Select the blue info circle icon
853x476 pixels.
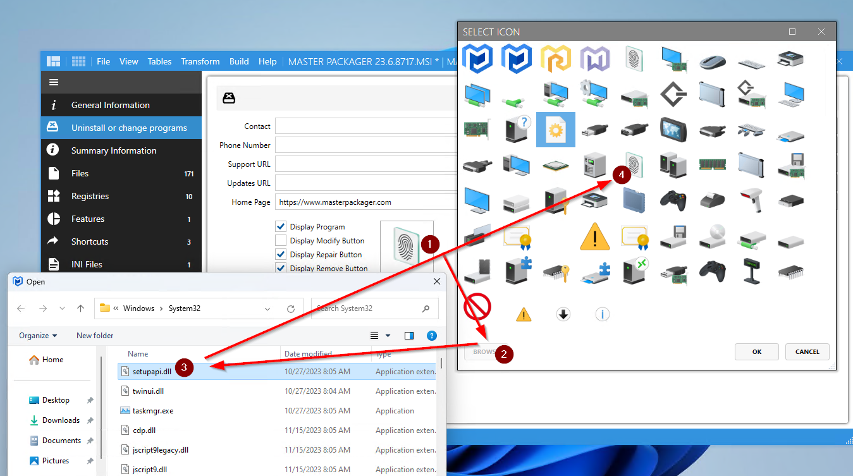tap(603, 314)
